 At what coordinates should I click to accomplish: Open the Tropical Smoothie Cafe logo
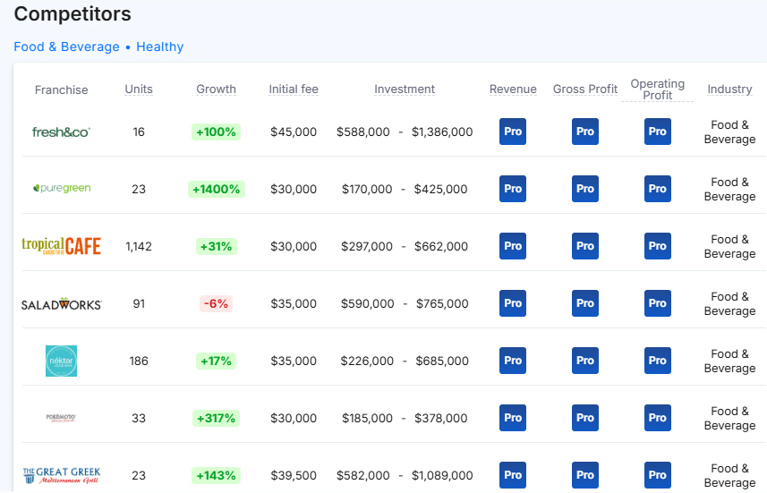click(61, 246)
